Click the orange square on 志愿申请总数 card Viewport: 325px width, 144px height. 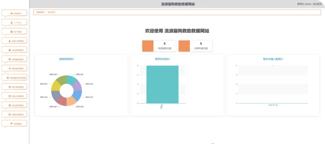coord(184,46)
